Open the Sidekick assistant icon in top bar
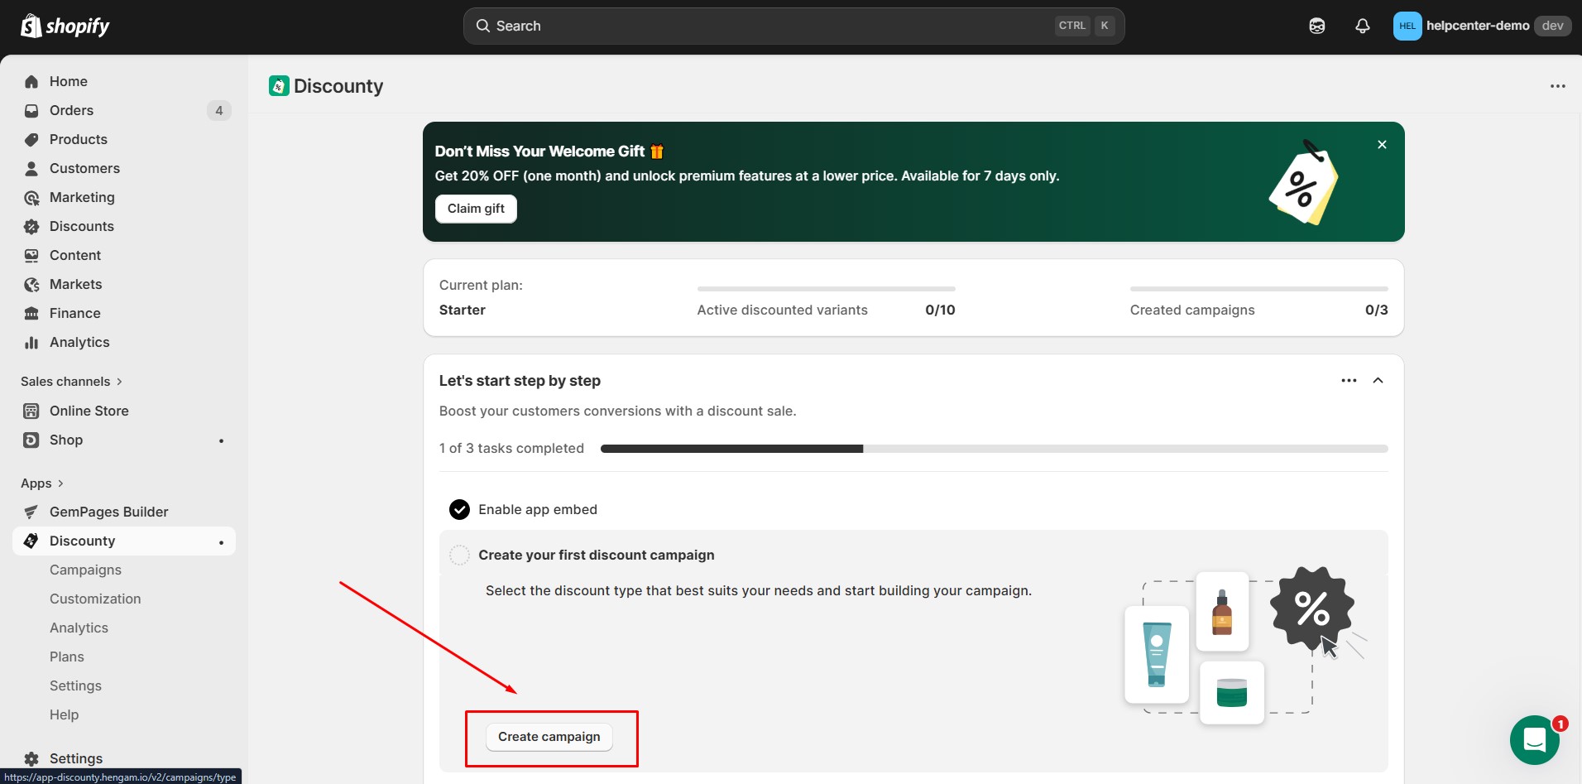1582x784 pixels. point(1317,26)
